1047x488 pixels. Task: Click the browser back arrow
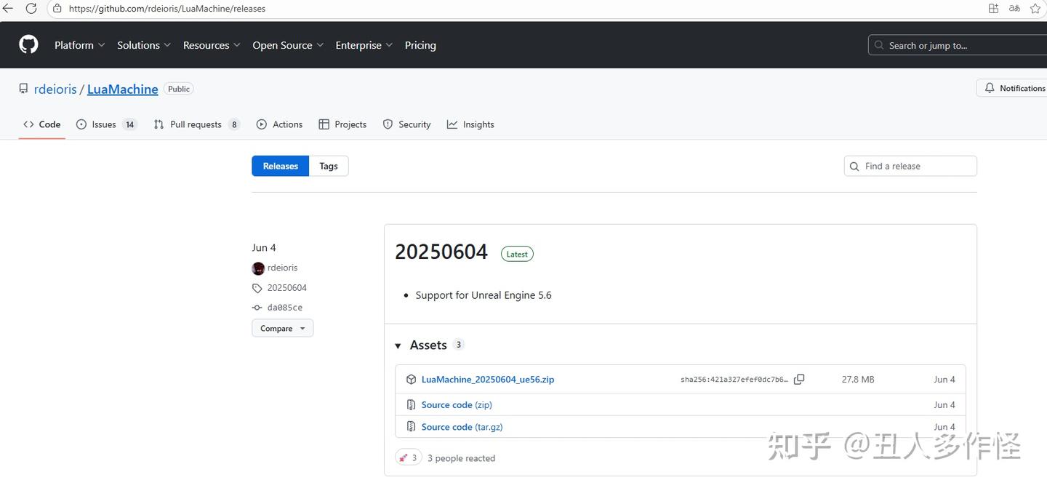coord(8,9)
